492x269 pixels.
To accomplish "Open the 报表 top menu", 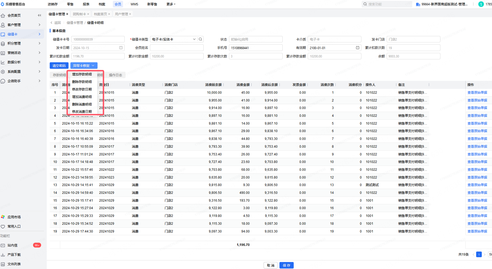I will pos(86,4).
